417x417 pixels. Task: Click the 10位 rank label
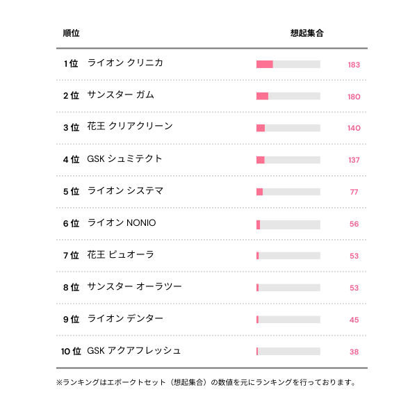click(71, 352)
